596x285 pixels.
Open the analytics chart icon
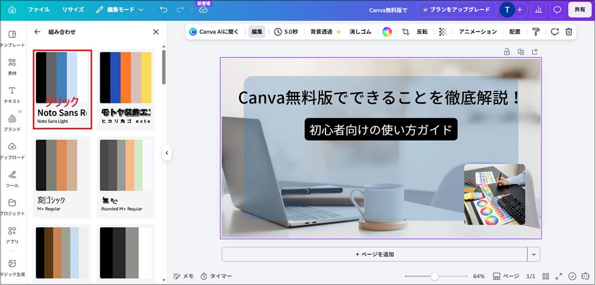[x=538, y=10]
